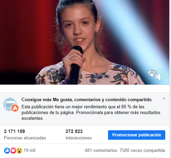Click the Personas alcanzadas label
The image size is (171, 158).
(x=25, y=138)
